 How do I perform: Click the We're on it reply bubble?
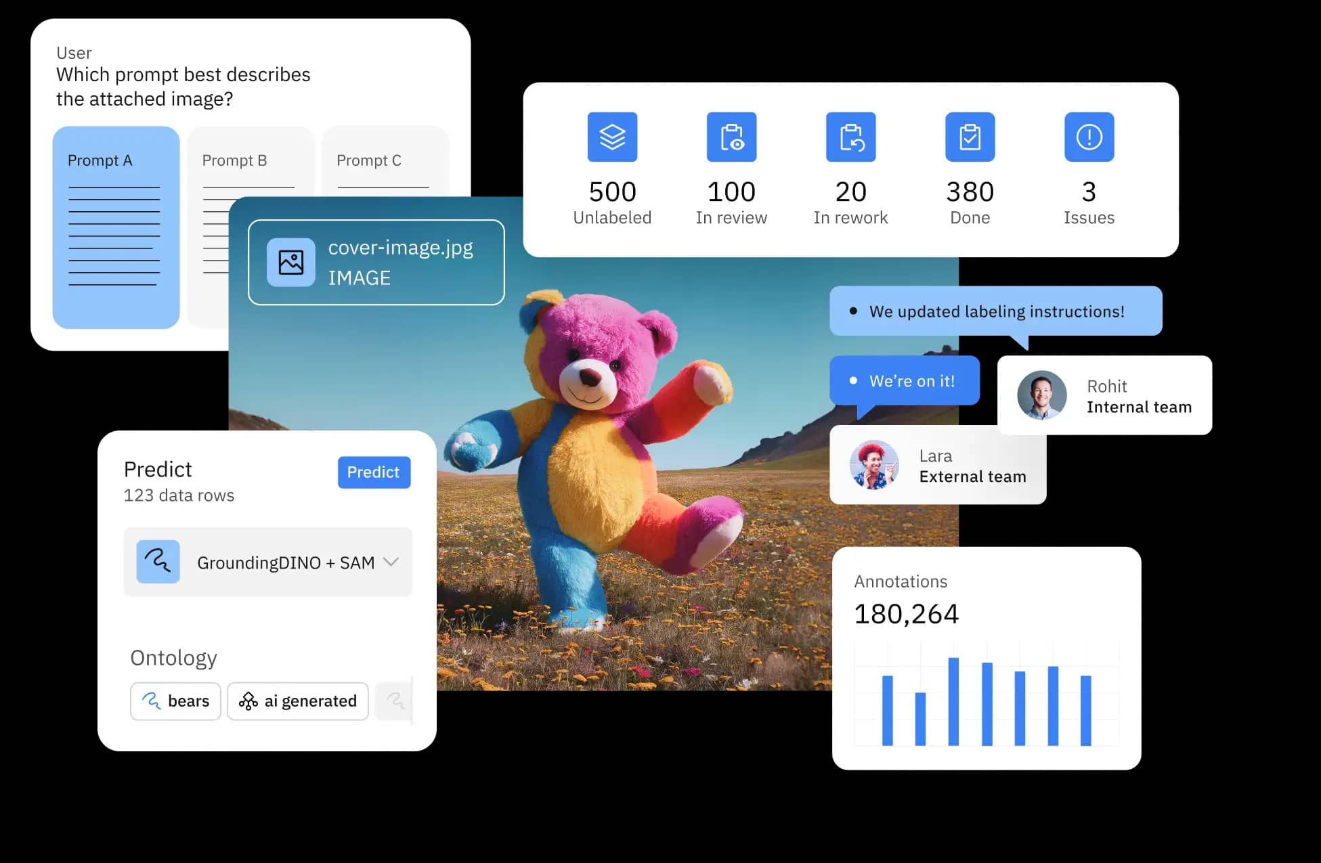(x=905, y=380)
